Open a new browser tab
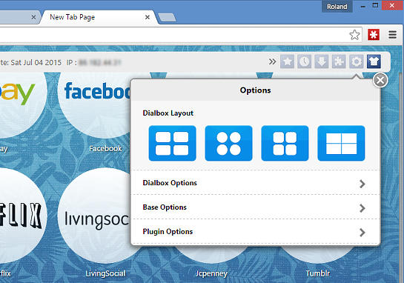The height and width of the screenshot is (283, 404). point(167,18)
